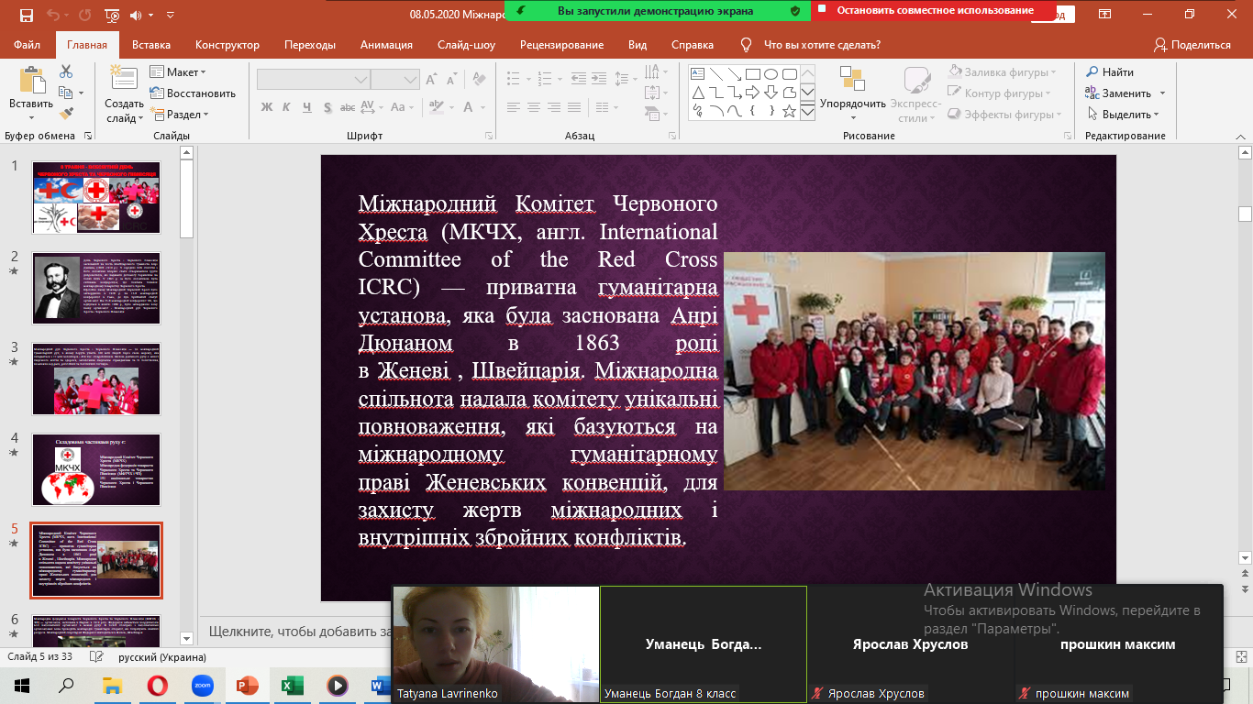Click the Format Painter brush icon

(66, 114)
